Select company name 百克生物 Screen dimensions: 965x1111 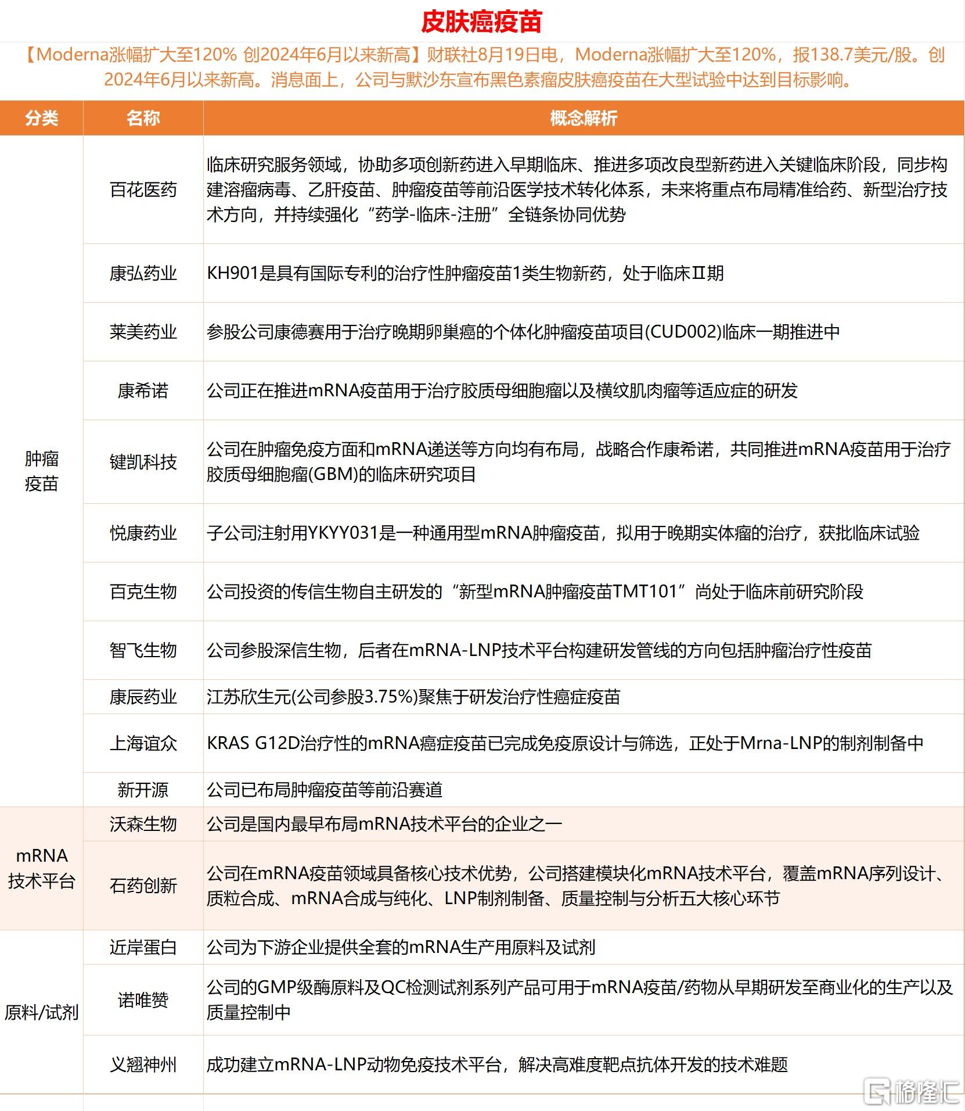pyautogui.click(x=143, y=592)
